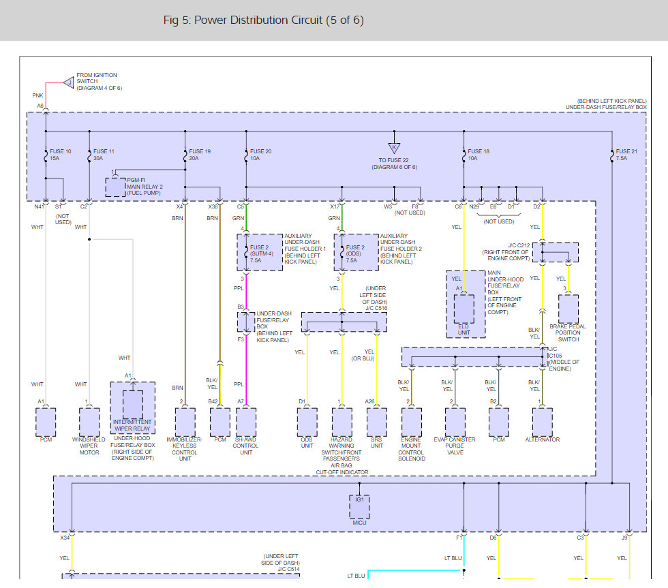Click the Engine Mount Control Solenoid box
Viewport: 668px width, 588px height.
[x=412, y=422]
